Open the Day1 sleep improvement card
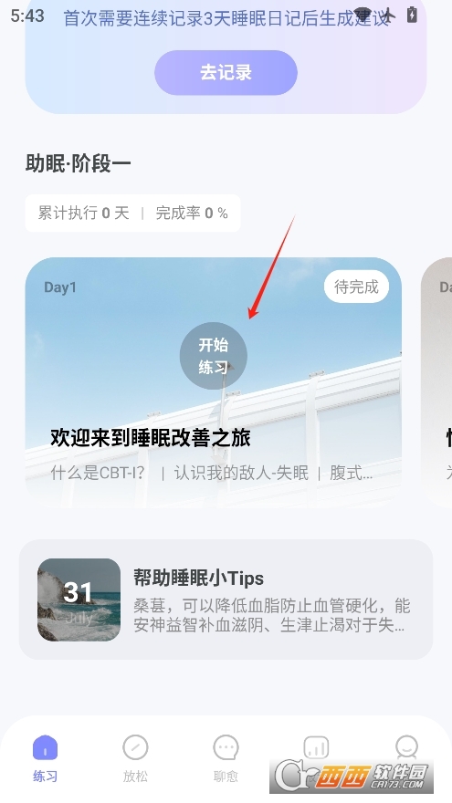 (213, 382)
